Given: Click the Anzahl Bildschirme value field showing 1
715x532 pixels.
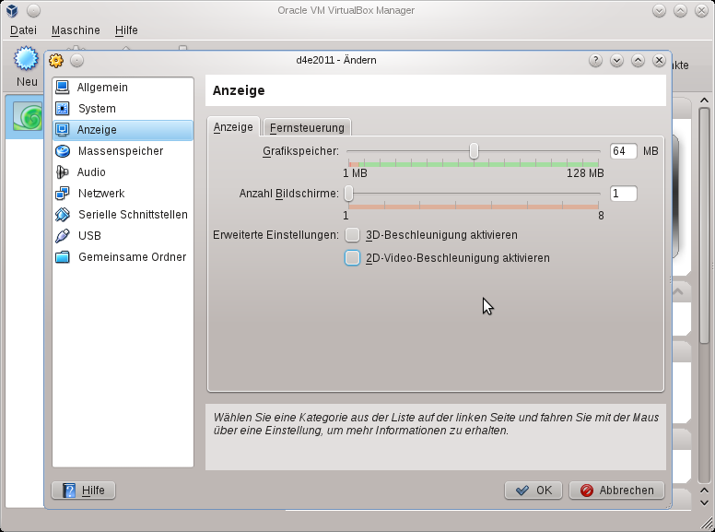Looking at the screenshot, I should click(624, 194).
